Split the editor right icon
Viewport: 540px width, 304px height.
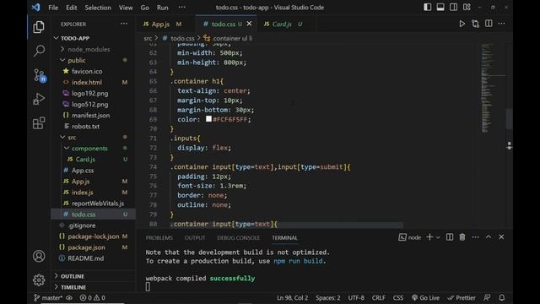click(489, 24)
